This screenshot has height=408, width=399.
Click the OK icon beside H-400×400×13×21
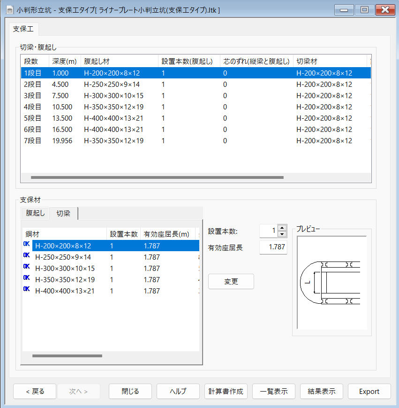[26, 289]
